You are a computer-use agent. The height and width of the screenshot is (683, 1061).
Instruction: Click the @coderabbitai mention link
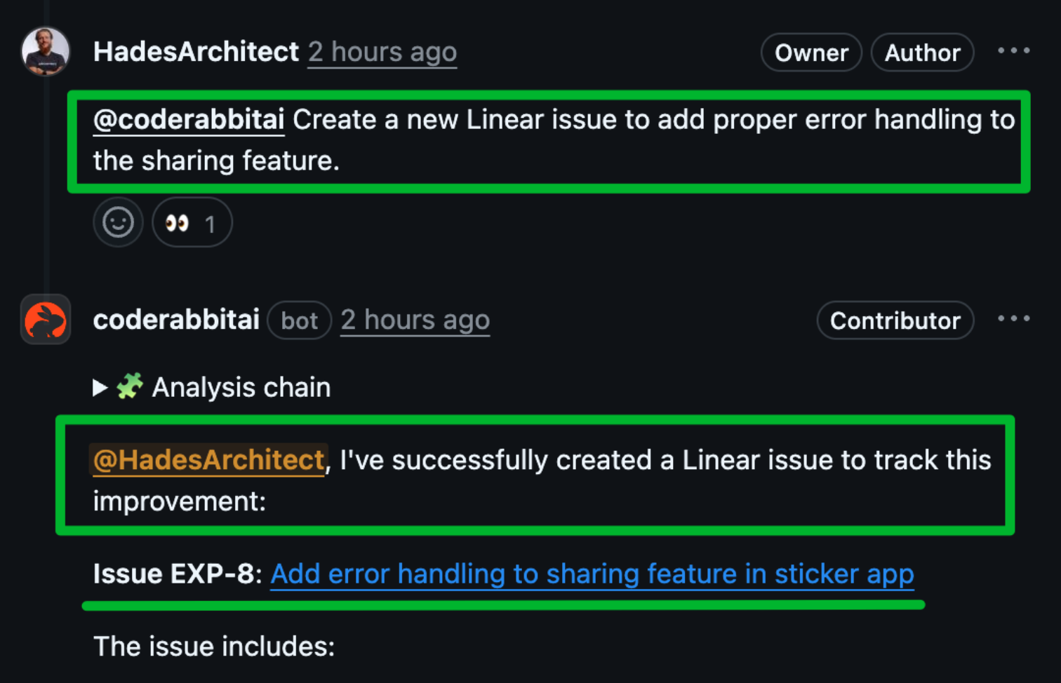point(188,119)
